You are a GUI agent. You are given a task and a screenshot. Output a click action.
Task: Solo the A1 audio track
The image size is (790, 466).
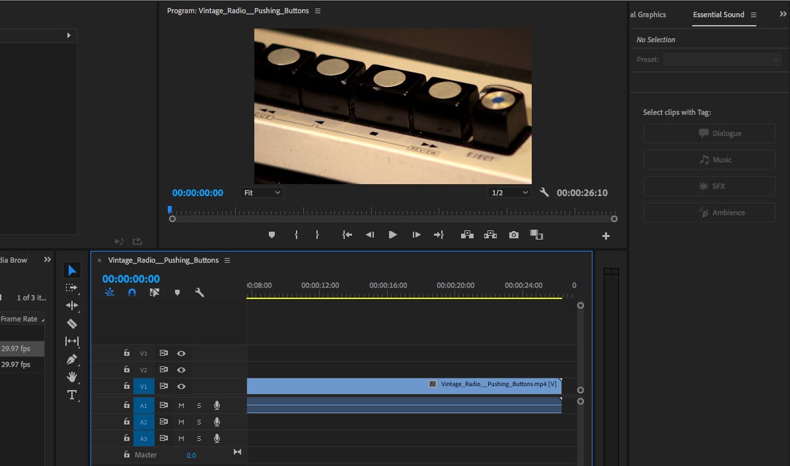pyautogui.click(x=199, y=406)
